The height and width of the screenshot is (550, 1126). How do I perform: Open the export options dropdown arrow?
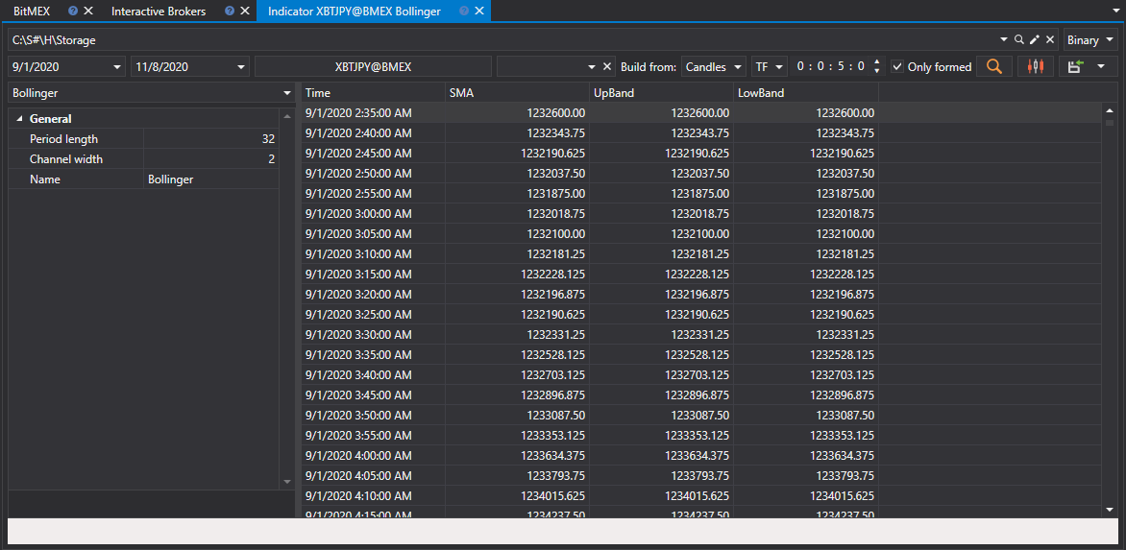pyautogui.click(x=1102, y=66)
